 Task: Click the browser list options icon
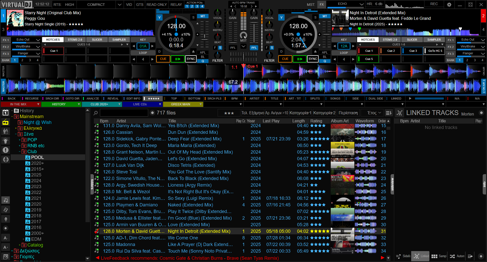pos(388,113)
